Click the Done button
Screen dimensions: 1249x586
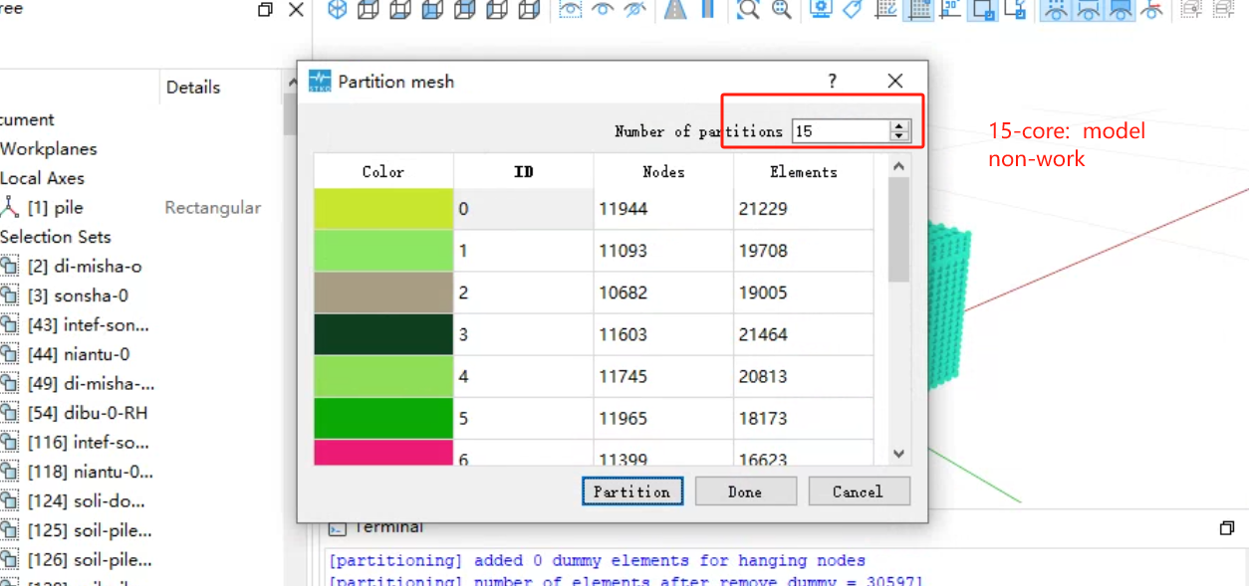coord(745,491)
